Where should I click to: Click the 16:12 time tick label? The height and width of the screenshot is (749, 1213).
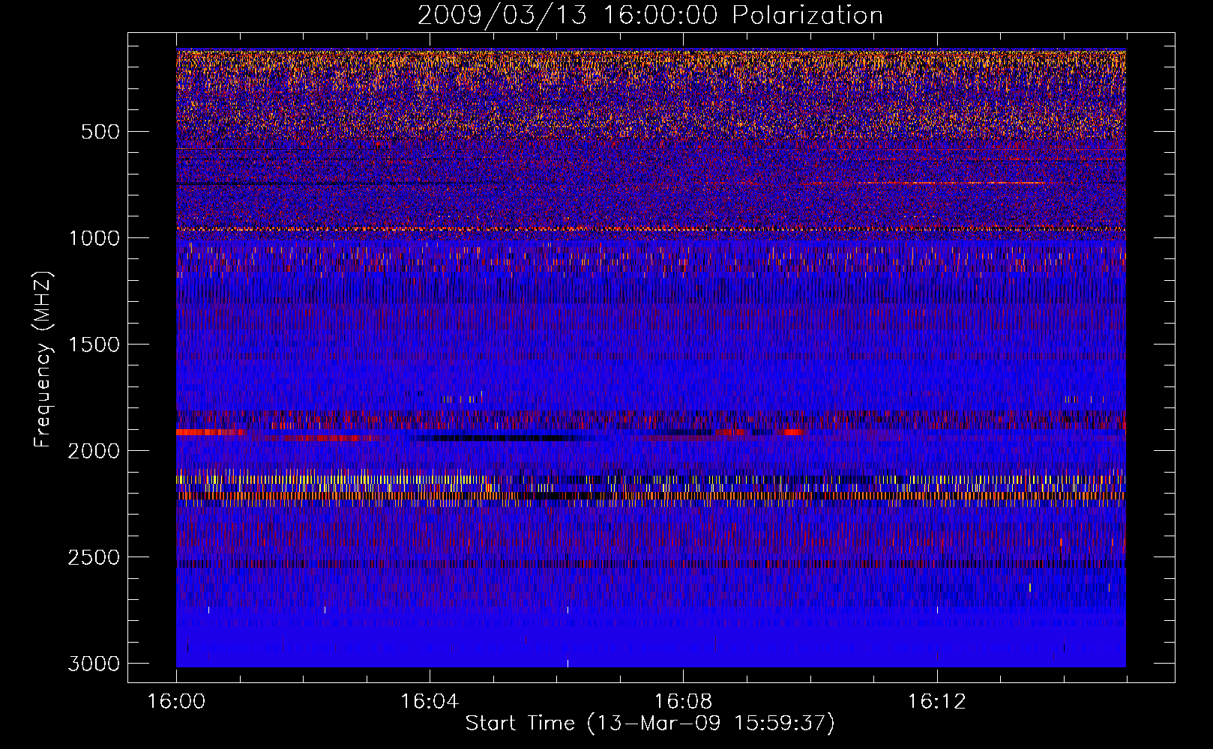click(x=936, y=702)
